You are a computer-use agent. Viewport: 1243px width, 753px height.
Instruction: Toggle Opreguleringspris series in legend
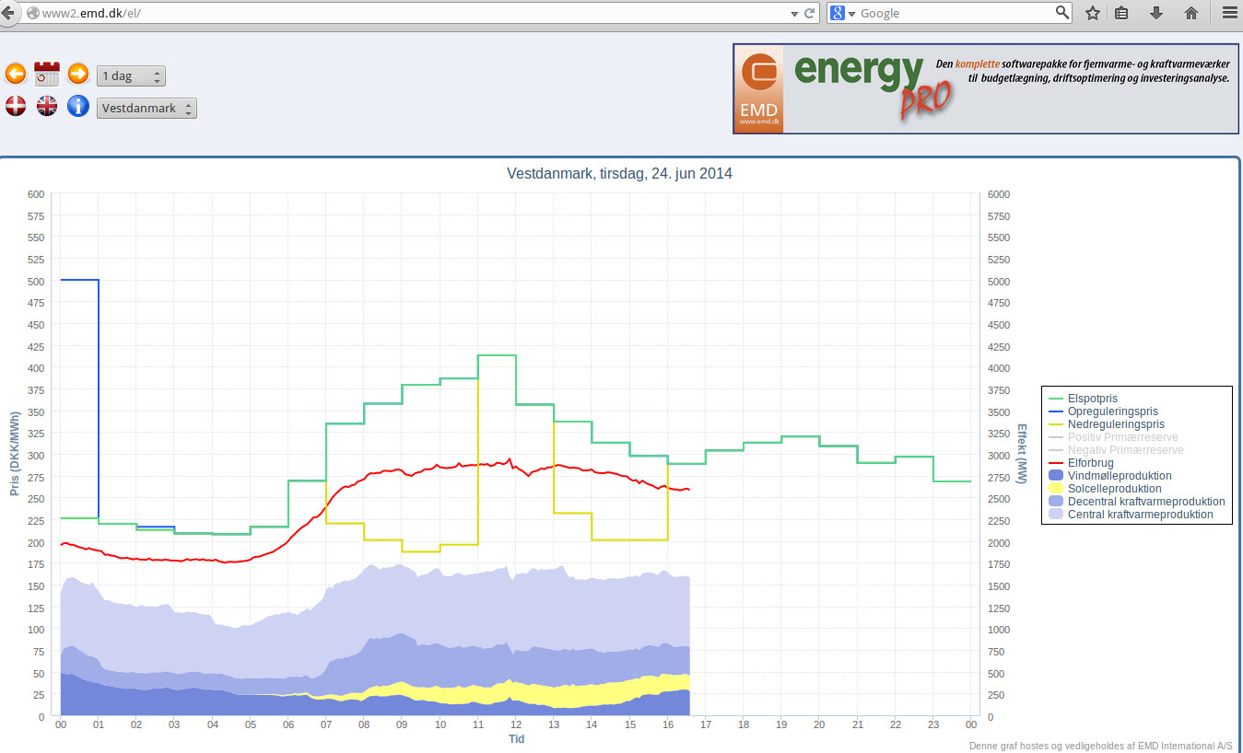point(1103,411)
